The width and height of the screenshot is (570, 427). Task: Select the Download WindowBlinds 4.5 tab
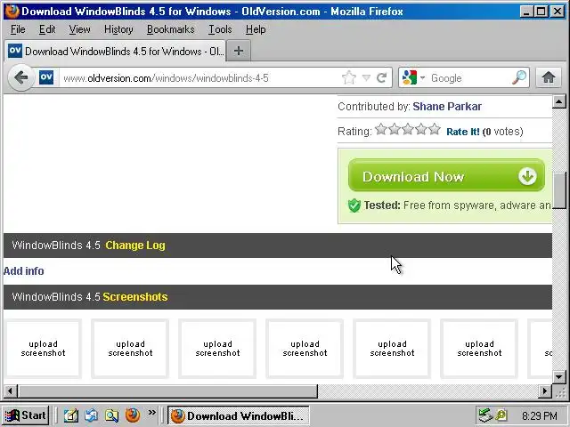coord(115,52)
